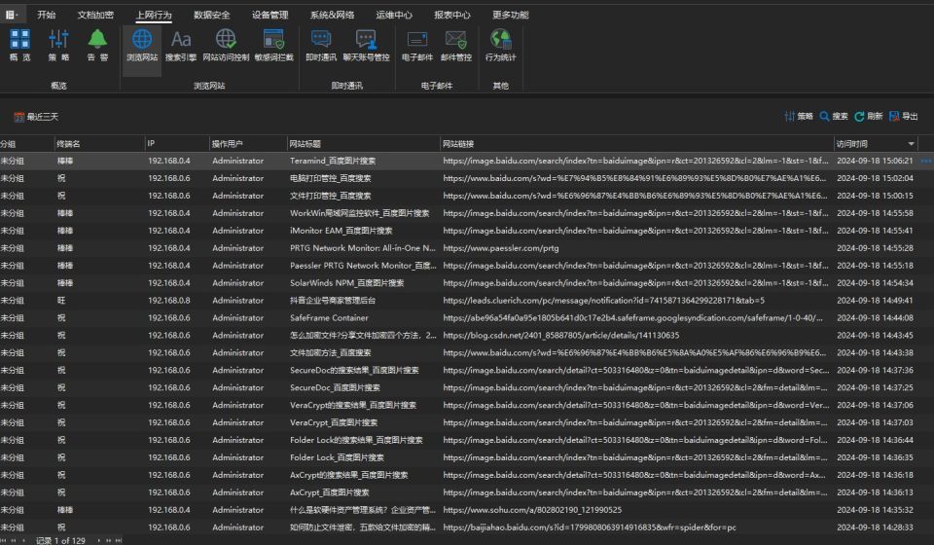The height and width of the screenshot is (545, 934).
Task: Go to next record in pager
Action: coord(99,540)
